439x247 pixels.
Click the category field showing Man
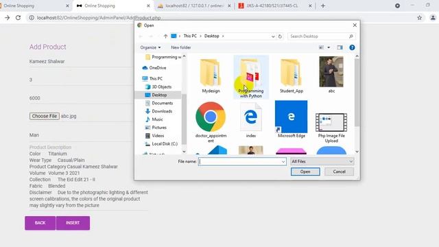[x=81, y=135]
